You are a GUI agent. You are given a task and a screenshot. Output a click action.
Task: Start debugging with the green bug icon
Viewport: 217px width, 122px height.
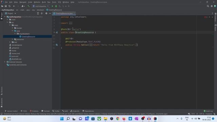(56, 6)
